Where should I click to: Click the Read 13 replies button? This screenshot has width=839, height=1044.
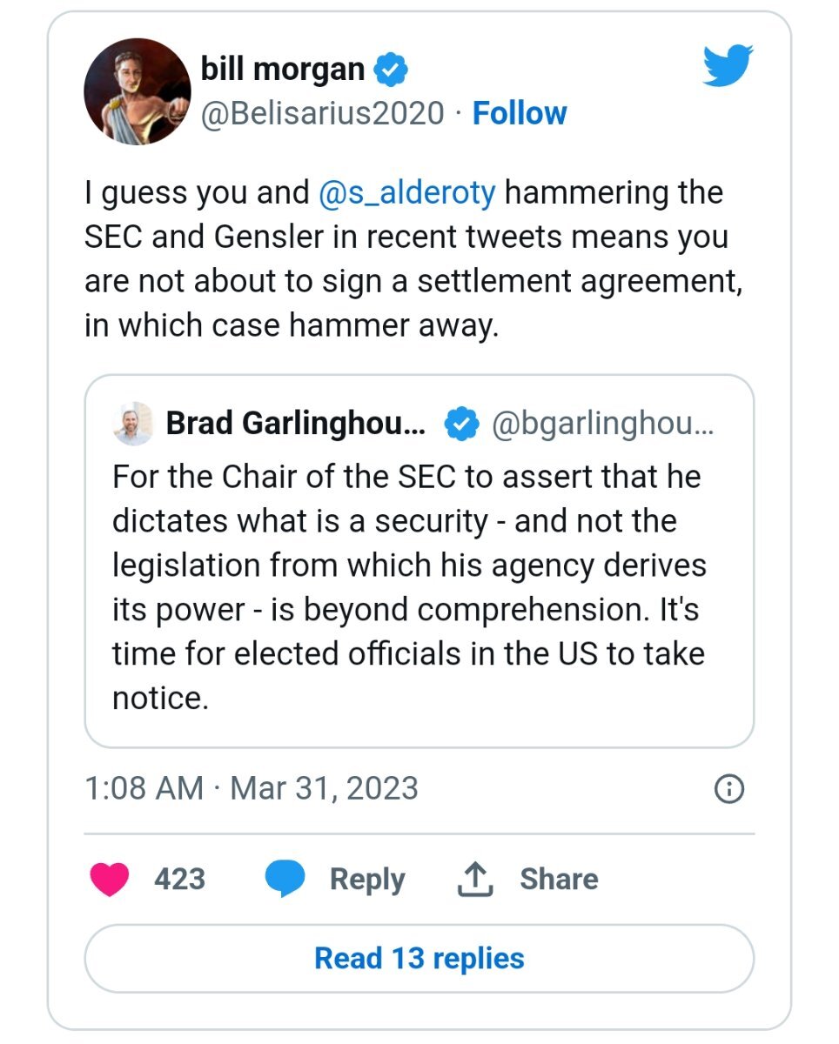(419, 958)
